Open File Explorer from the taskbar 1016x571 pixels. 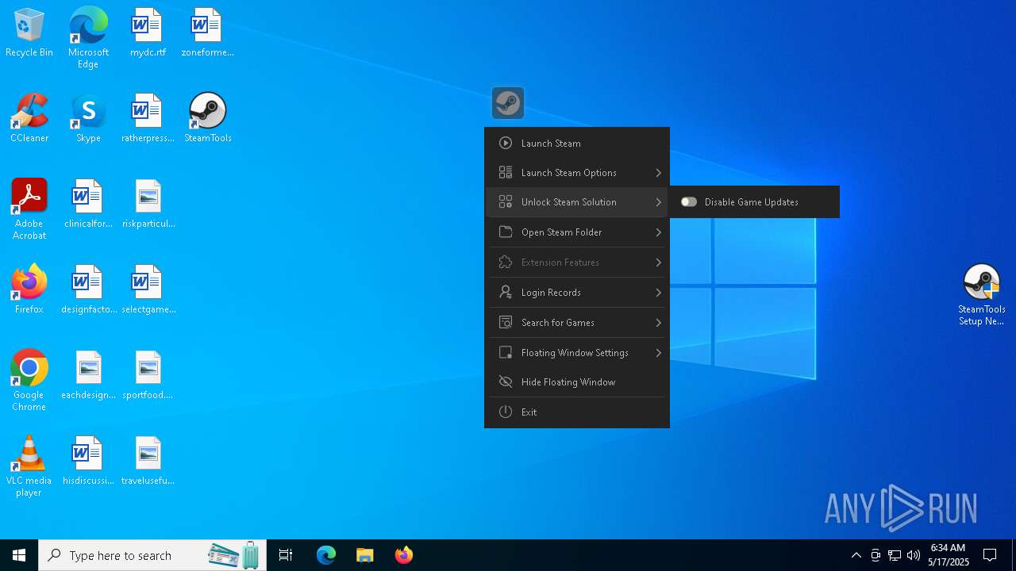pos(365,555)
